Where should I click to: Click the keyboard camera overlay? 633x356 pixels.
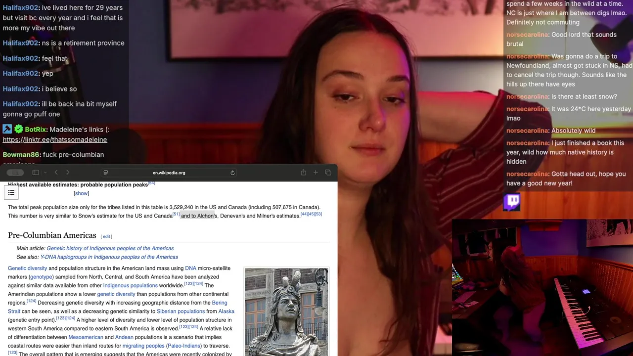[542, 288]
